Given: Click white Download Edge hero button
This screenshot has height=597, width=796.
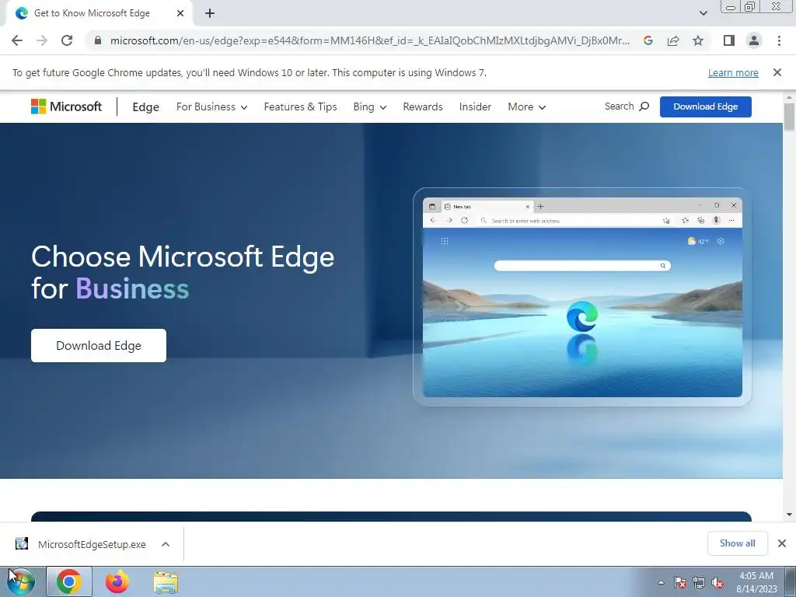Looking at the screenshot, I should (99, 346).
